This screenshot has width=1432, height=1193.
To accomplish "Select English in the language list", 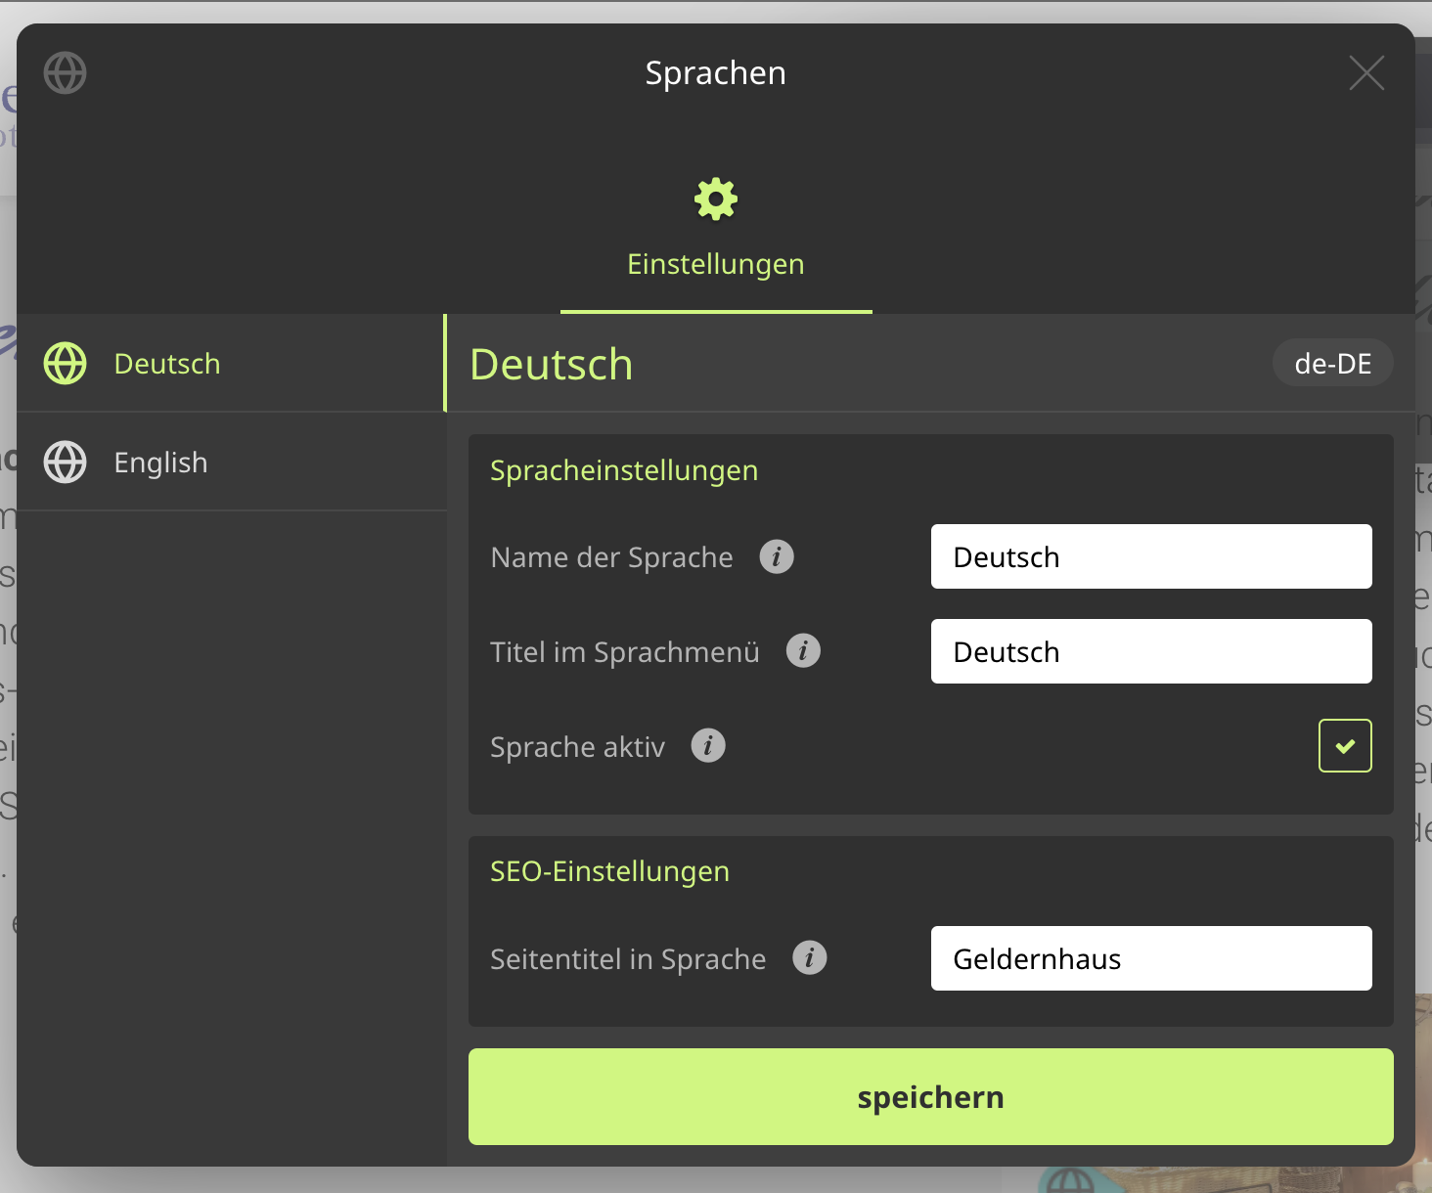I will (x=161, y=463).
